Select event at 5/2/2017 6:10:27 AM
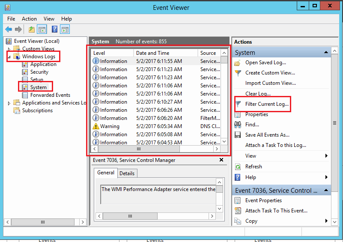Image resolution: width=343 pixels, height=242 pixels. [156, 102]
